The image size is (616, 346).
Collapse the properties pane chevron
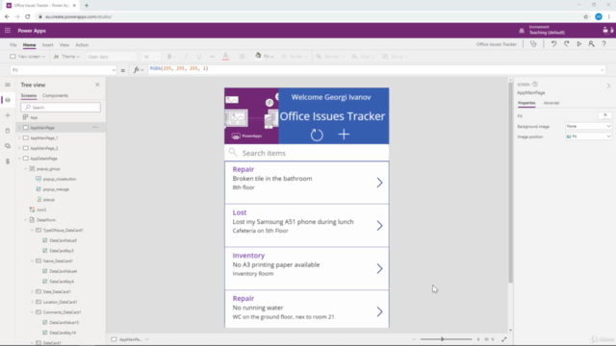click(x=608, y=86)
